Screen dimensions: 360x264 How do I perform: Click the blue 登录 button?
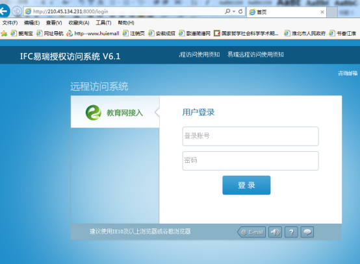246,185
